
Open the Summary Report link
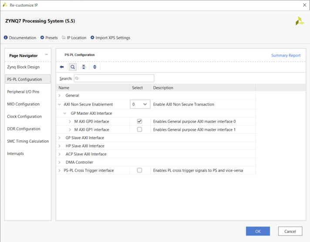pyautogui.click(x=286, y=55)
